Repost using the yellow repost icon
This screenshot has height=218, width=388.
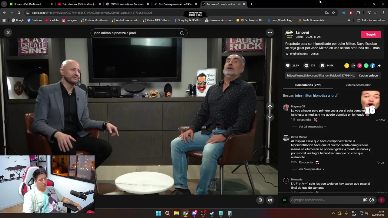coord(346,65)
